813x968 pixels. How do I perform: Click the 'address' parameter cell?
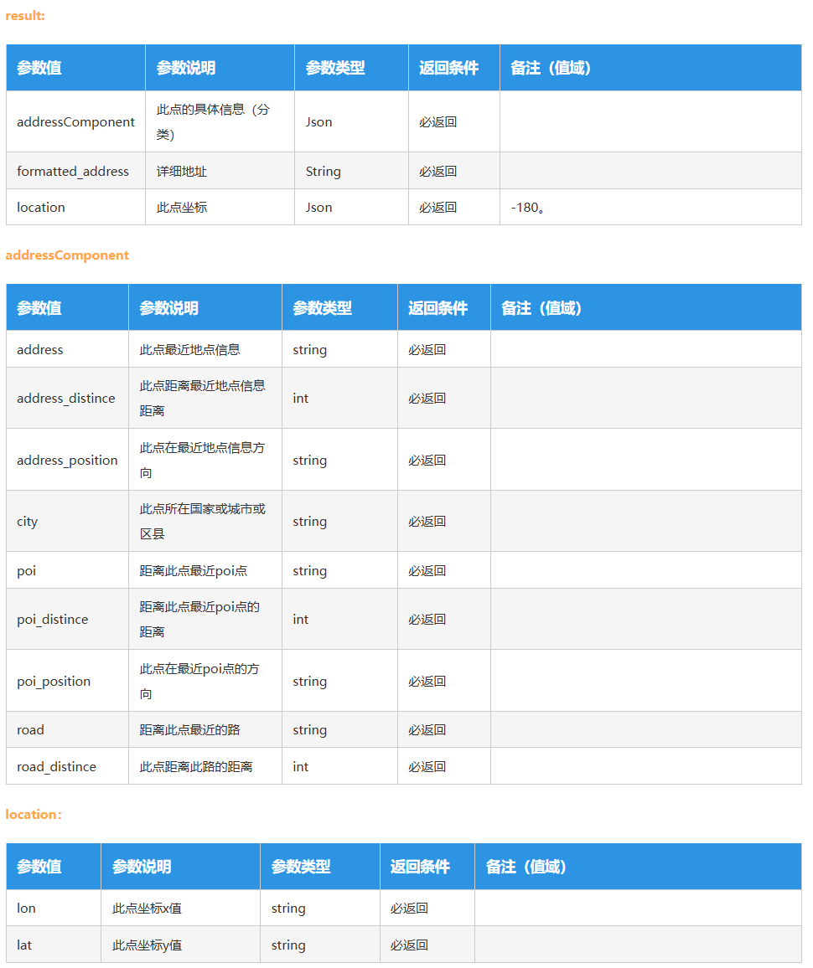67,349
